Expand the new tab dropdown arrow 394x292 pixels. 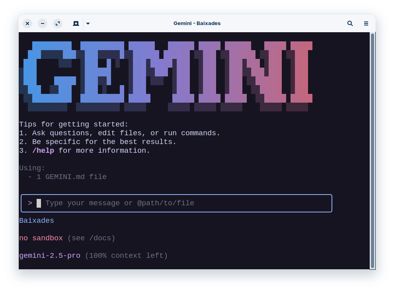click(88, 23)
